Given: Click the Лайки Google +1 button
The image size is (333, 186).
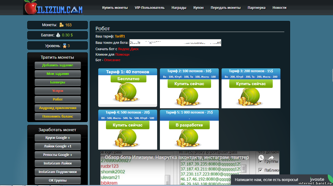Looking at the screenshot, I should 58,146.
